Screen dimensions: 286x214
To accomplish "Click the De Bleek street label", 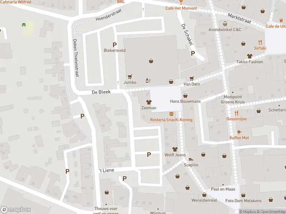I will coord(101,92).
